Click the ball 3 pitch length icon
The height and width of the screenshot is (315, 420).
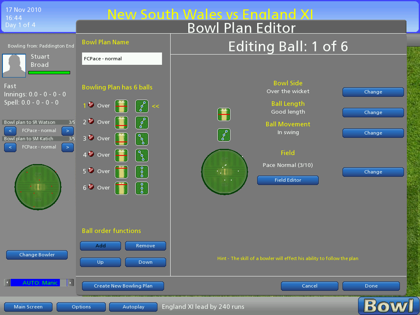point(121,139)
